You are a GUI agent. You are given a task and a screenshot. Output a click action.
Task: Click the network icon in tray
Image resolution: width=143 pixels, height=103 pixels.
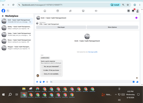pos(119,94)
